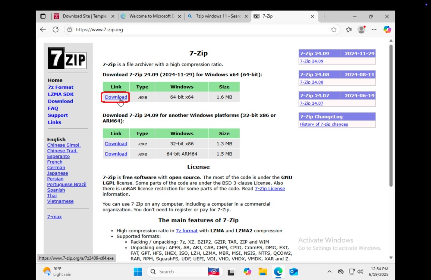Open the FAQ link in sidebar
Image resolution: width=431 pixels, height=280 pixels.
coord(53,108)
